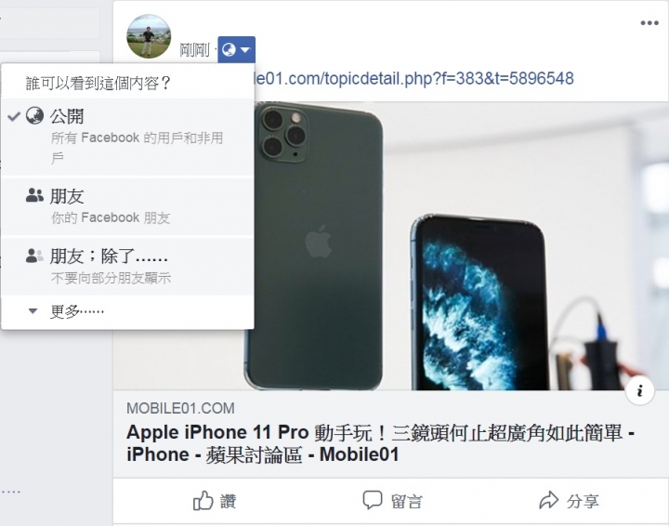The image size is (669, 526).
Task: Click the down arrow next to 更多
Action: pos(33,311)
